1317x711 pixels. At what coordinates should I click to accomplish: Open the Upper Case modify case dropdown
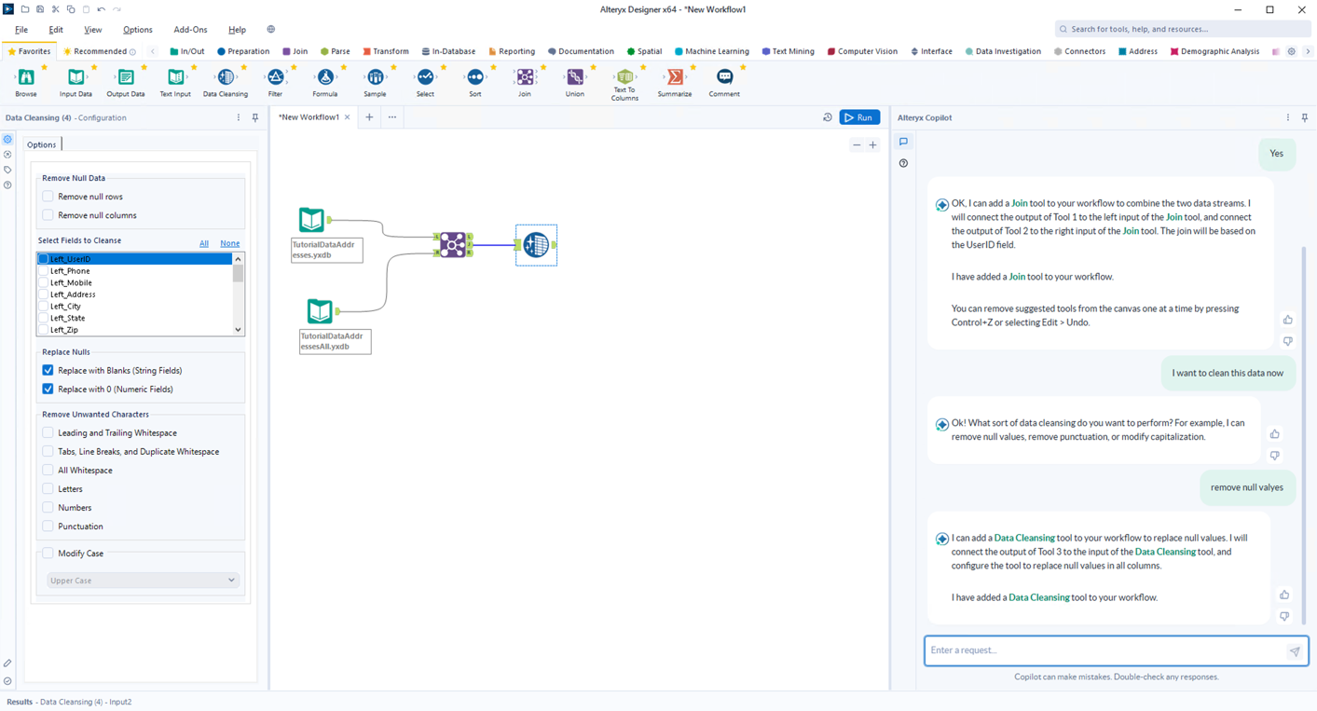[x=142, y=579]
